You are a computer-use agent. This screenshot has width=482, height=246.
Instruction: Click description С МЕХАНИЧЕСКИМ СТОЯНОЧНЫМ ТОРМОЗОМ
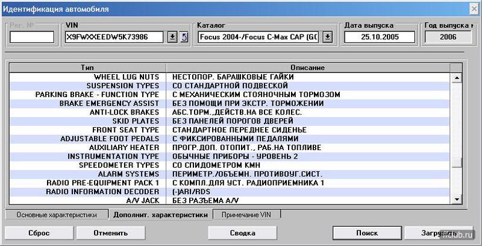[256, 95]
